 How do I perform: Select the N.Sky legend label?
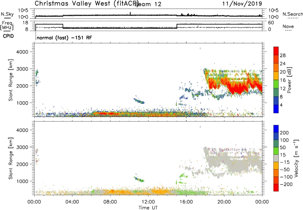tap(7, 14)
